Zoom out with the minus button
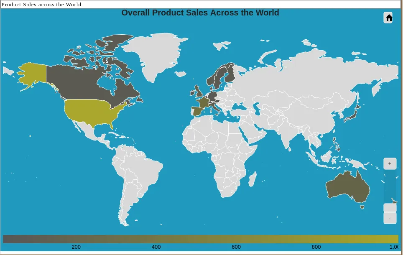Screen dimensions: 403x255 click(x=390, y=218)
